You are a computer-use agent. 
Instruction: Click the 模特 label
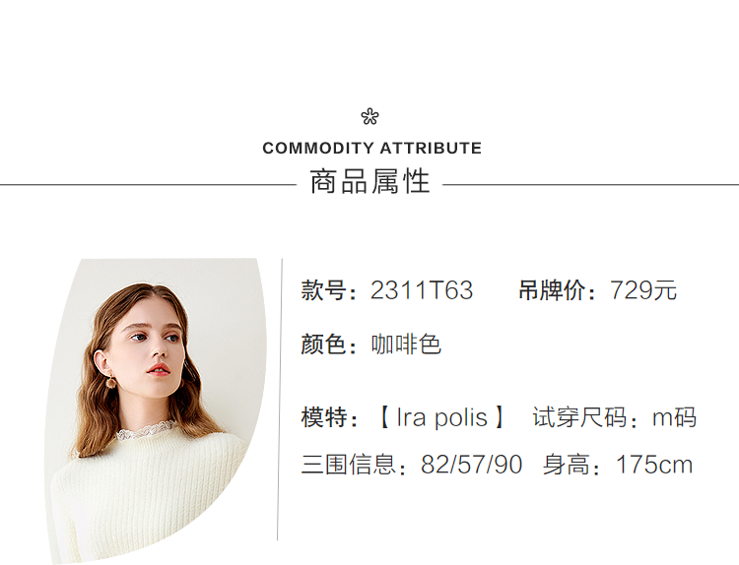pyautogui.click(x=324, y=417)
